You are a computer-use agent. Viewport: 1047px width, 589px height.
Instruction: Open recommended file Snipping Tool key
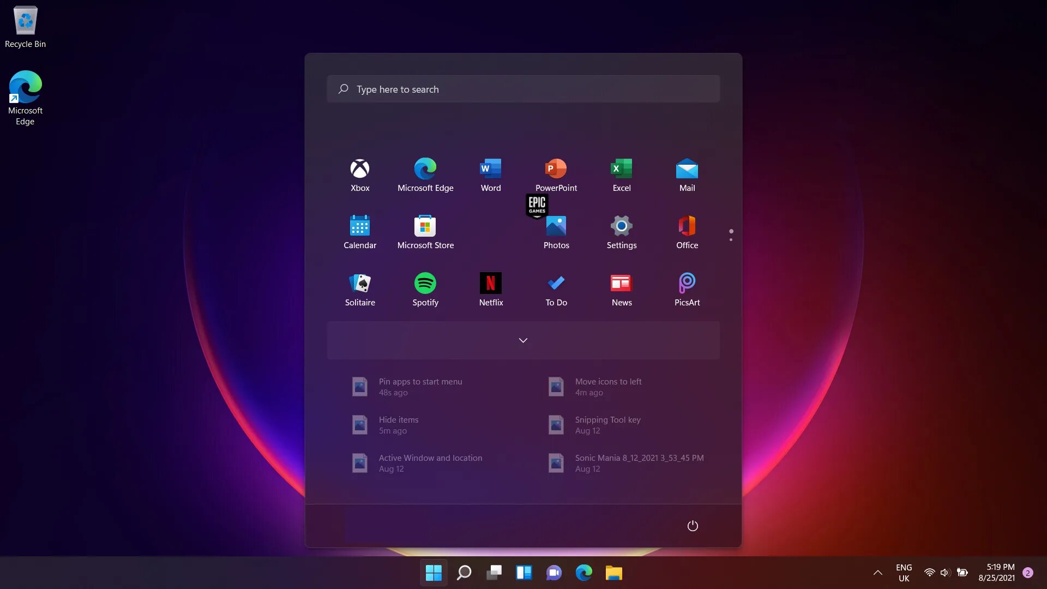pyautogui.click(x=607, y=425)
